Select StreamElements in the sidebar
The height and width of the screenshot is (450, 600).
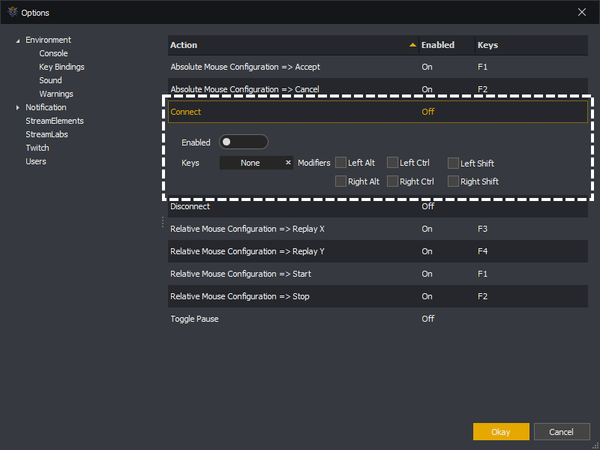[x=55, y=121]
